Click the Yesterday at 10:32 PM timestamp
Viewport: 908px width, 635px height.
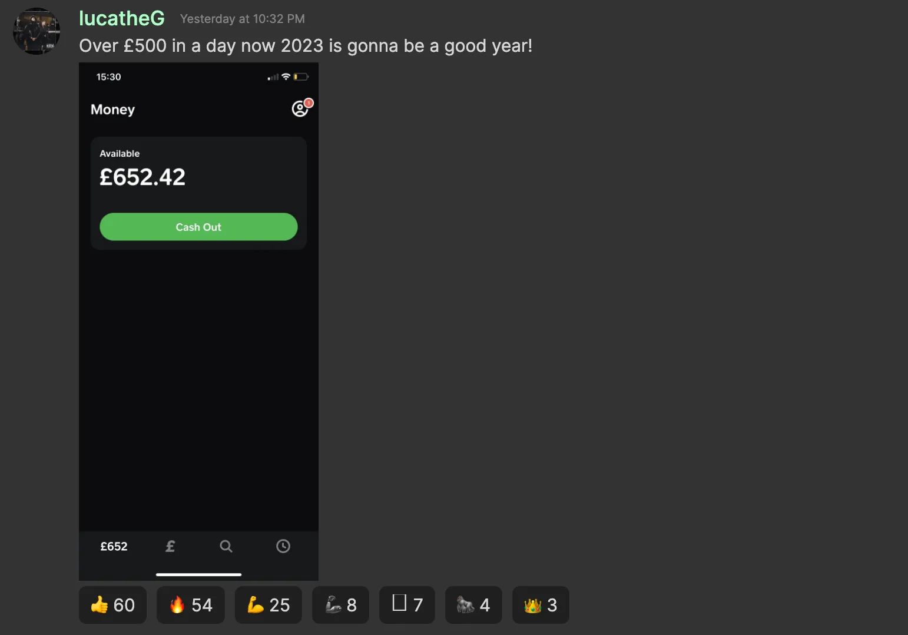pos(243,19)
